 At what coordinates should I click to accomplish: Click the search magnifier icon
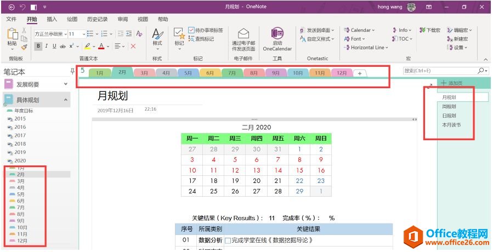[x=481, y=71]
